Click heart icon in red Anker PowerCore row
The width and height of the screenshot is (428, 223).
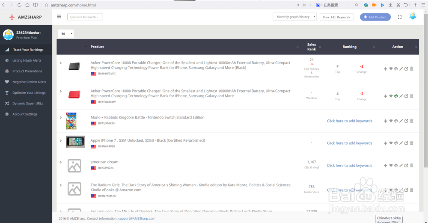coord(391,96)
